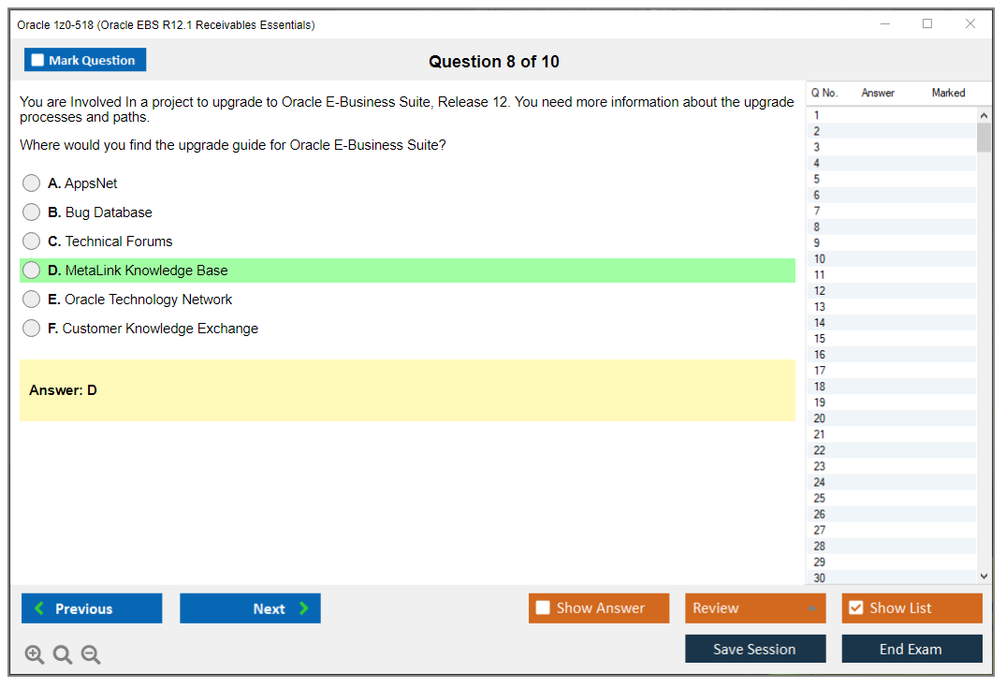Toggle the Show Answer checkbox
Image resolution: width=1006 pixels, height=688 pixels.
[543, 608]
